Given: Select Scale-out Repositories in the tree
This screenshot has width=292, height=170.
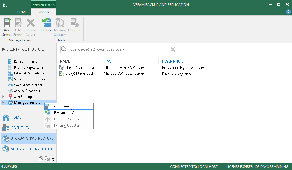Looking at the screenshot, I should tap(31, 79).
